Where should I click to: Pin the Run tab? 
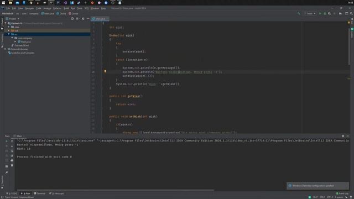[7, 172]
